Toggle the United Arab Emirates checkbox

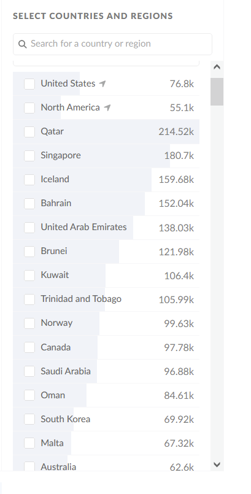[29, 228]
